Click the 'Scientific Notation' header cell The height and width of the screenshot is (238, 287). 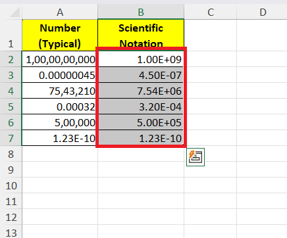pos(141,36)
